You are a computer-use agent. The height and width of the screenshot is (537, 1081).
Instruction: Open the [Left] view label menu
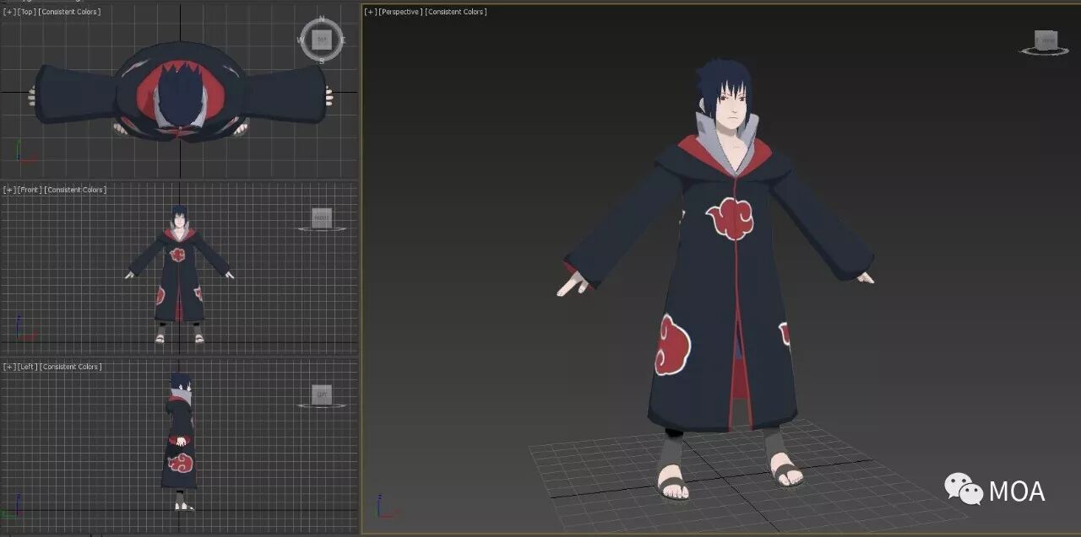[27, 367]
